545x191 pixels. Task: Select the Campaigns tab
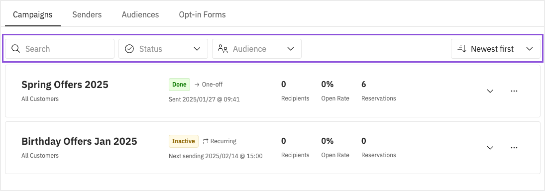tap(33, 14)
